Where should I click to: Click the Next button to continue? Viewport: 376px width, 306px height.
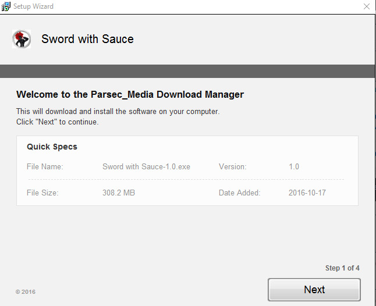314,290
